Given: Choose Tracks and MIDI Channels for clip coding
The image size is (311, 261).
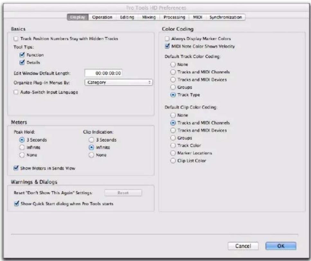Looking at the screenshot, I should tap(173, 123).
